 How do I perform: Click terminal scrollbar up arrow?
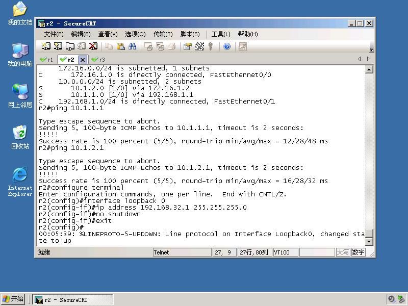coord(369,69)
